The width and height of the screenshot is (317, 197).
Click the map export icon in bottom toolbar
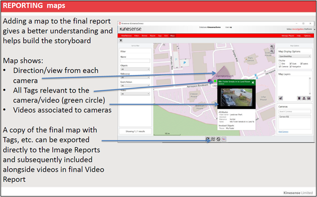click(x=213, y=139)
